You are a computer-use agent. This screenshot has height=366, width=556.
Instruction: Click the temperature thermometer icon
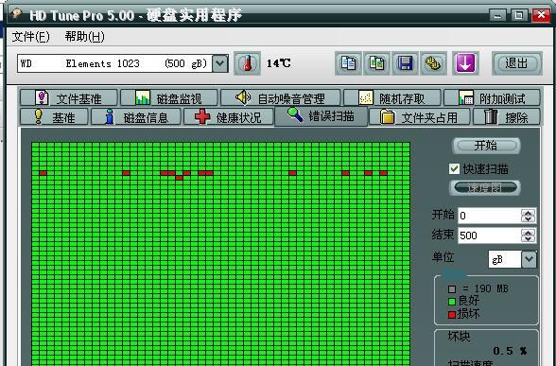pyautogui.click(x=247, y=63)
